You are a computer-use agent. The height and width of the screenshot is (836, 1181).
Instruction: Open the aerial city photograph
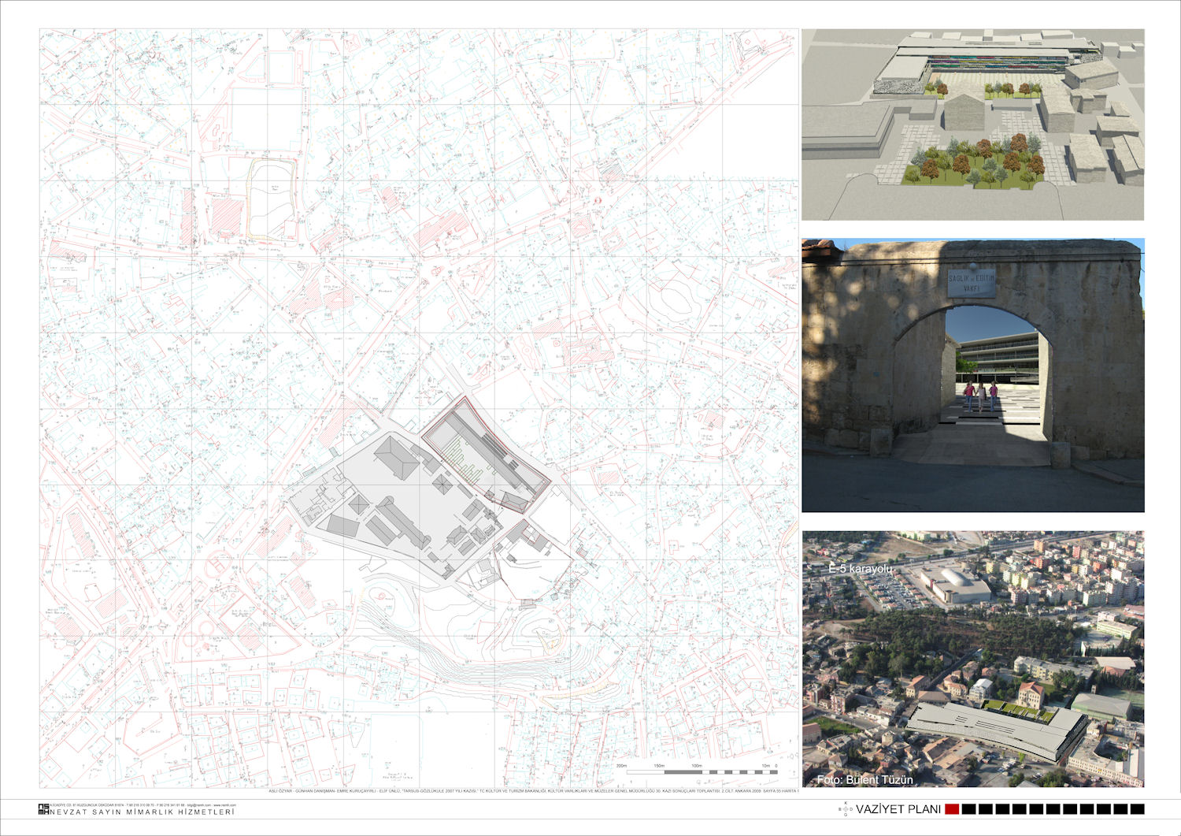pos(972,659)
